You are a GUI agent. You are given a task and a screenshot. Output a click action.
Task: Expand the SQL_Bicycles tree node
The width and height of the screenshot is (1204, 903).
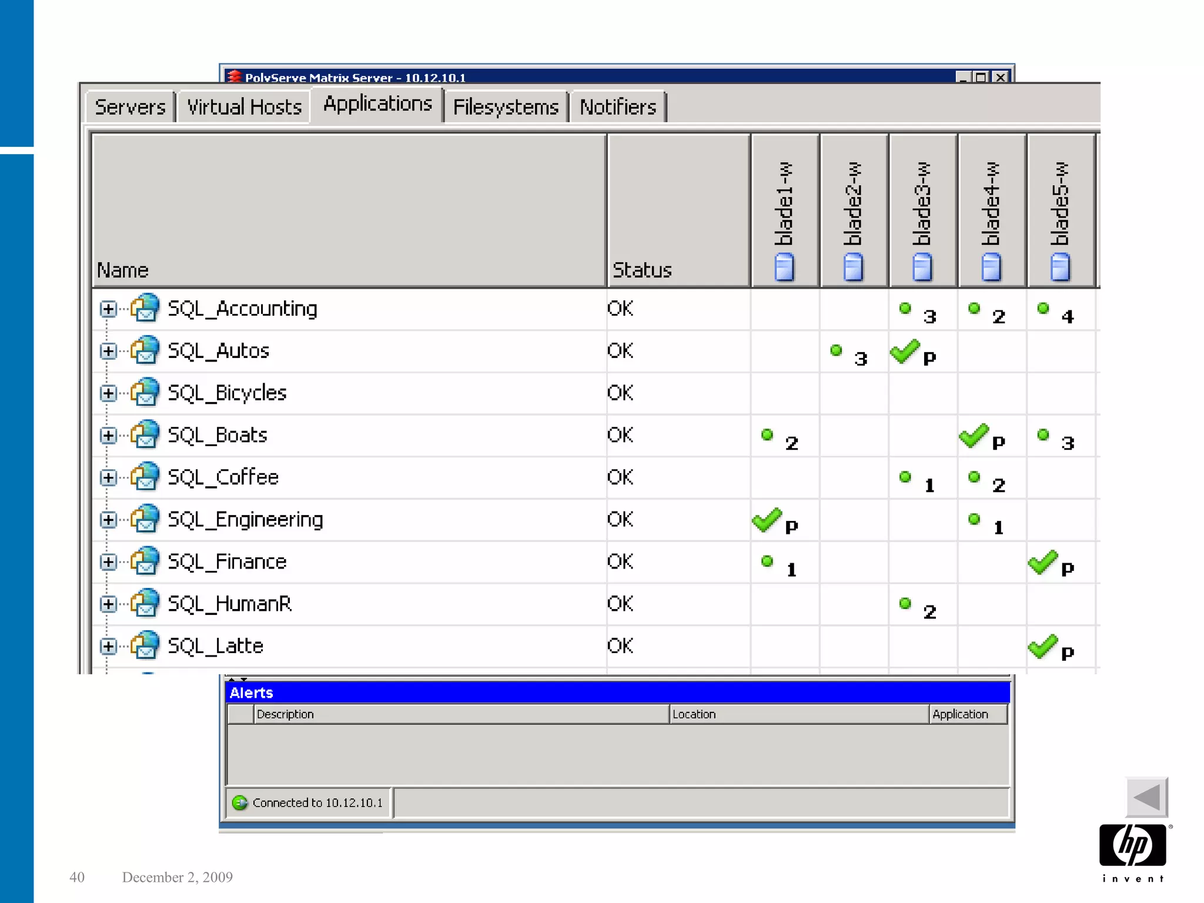coord(108,393)
